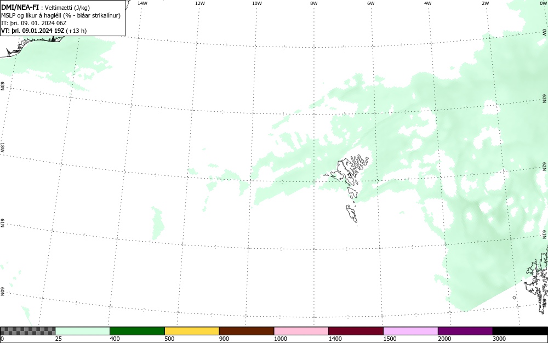Click the '25' legend scale value
Image resolution: width=548 pixels, height=343 pixels.
coord(59,339)
